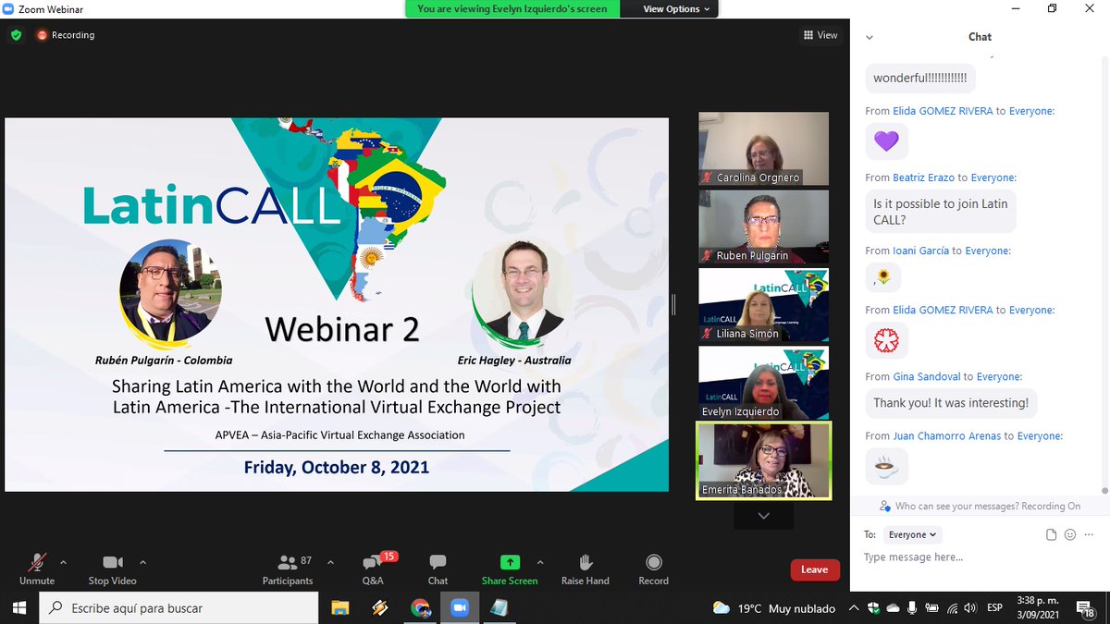Click the 'wonderful!!!!!!!!!!!!!' message
1110x624 pixels.
(x=919, y=79)
